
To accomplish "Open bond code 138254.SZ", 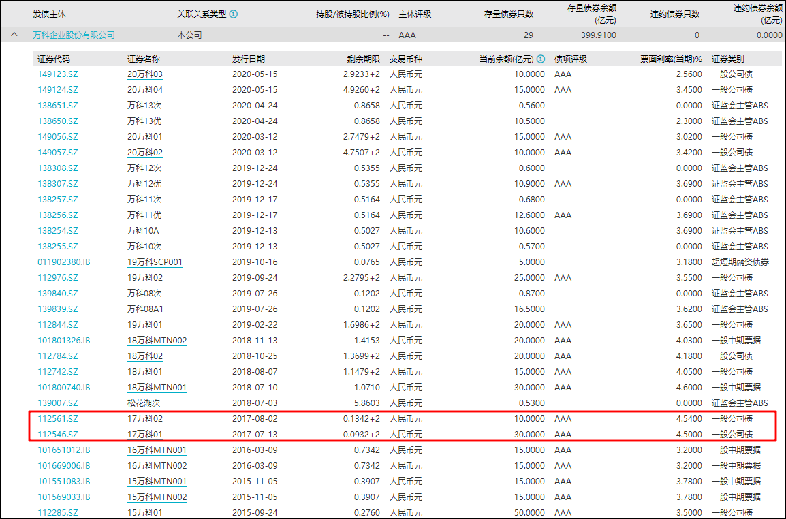I will pos(58,231).
